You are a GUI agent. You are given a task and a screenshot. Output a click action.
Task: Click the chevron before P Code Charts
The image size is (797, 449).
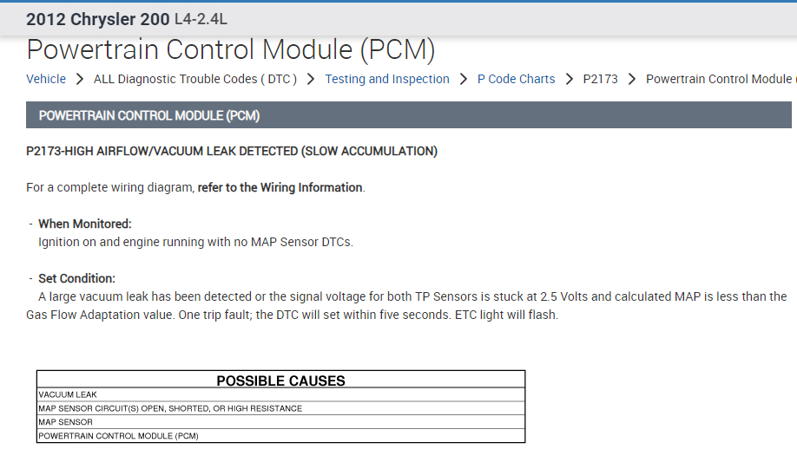(x=464, y=79)
